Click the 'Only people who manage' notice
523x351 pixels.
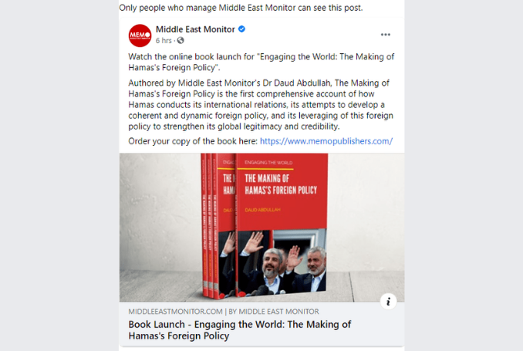click(x=241, y=8)
